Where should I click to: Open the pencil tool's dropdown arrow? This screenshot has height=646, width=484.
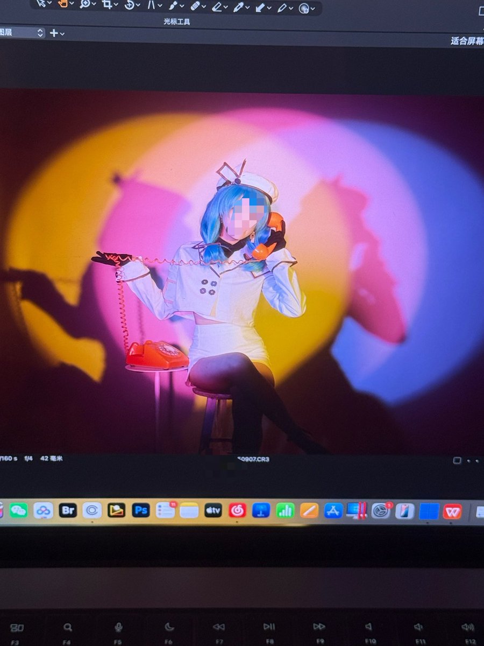pyautogui.click(x=291, y=9)
